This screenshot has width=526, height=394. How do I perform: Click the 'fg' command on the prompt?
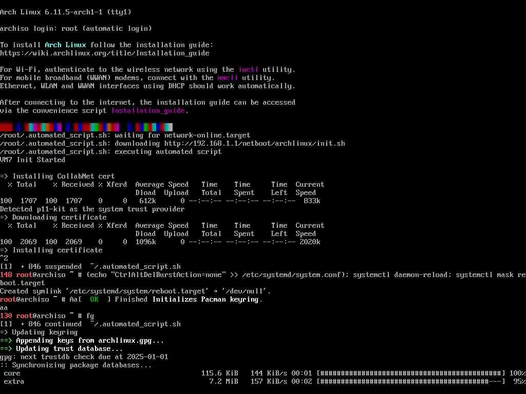[90, 316]
